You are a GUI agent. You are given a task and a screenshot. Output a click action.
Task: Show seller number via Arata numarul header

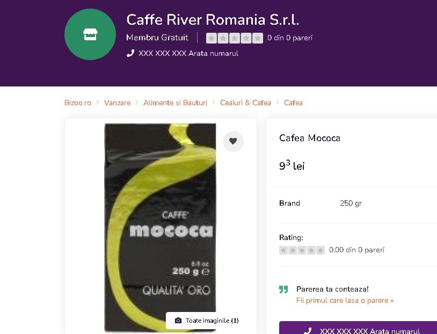(214, 53)
